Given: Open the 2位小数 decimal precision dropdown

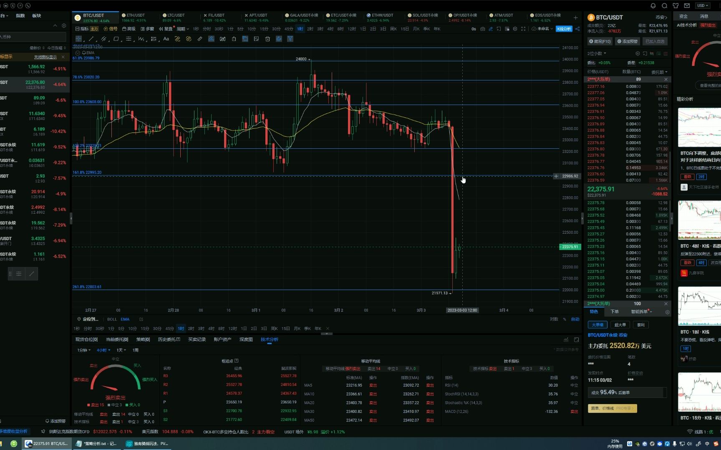Looking at the screenshot, I should [597, 54].
